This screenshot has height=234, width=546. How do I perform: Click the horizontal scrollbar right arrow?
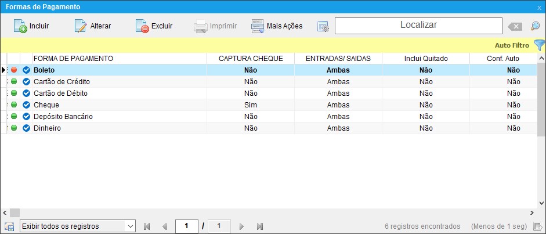[x=532, y=213]
